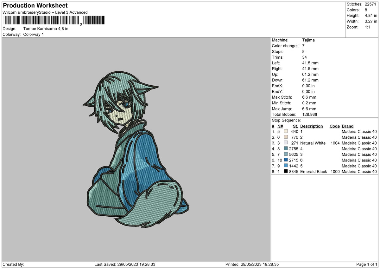Click 'Page 1 of 1' in footer
The height and width of the screenshot is (269, 380).
367,264
